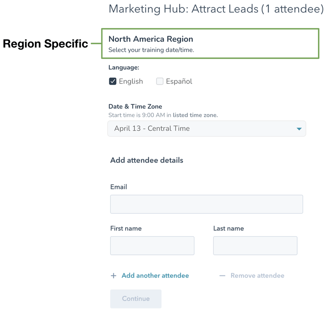Image resolution: width=324 pixels, height=310 pixels.
Task: Focus the Last name text box
Action: (255, 246)
